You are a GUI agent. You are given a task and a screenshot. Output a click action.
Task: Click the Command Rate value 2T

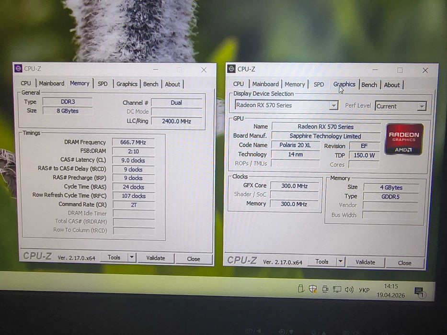(134, 205)
